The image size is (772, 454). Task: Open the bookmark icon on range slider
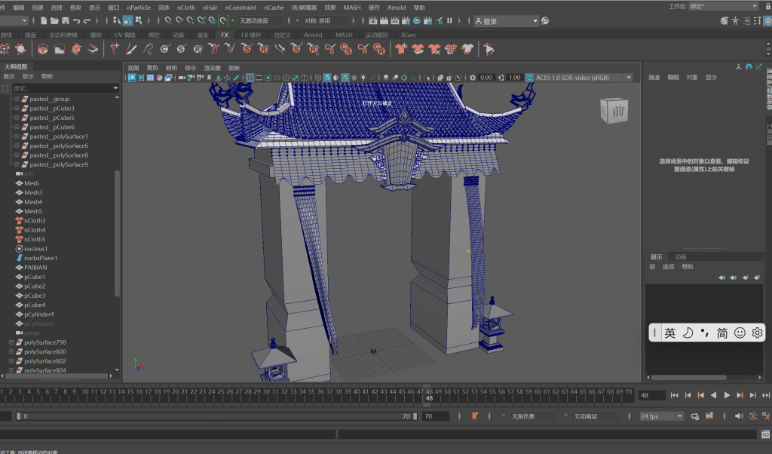[475, 416]
